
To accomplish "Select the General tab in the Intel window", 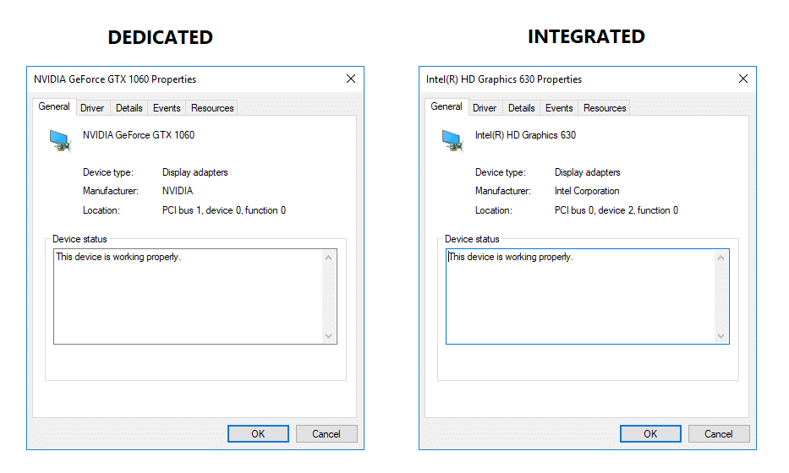I will (x=447, y=107).
